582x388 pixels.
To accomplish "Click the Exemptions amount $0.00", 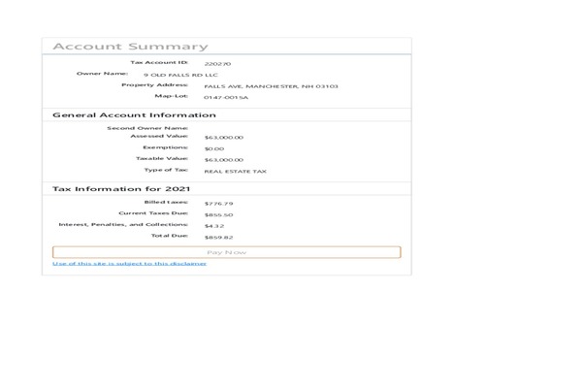I will click(x=213, y=148).
